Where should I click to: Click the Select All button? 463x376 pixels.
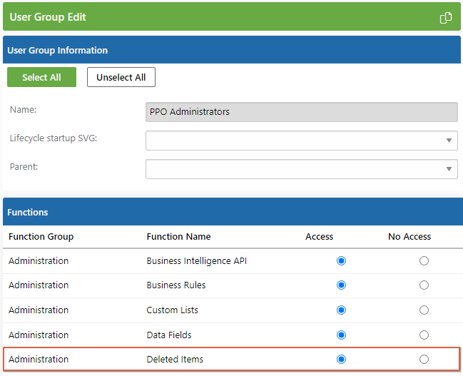[x=41, y=77]
